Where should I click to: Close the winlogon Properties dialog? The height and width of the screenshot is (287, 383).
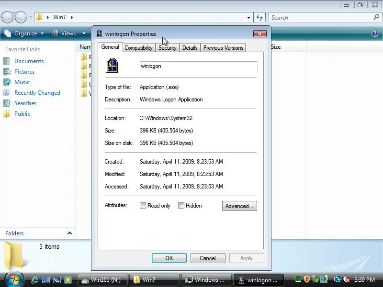(259, 33)
